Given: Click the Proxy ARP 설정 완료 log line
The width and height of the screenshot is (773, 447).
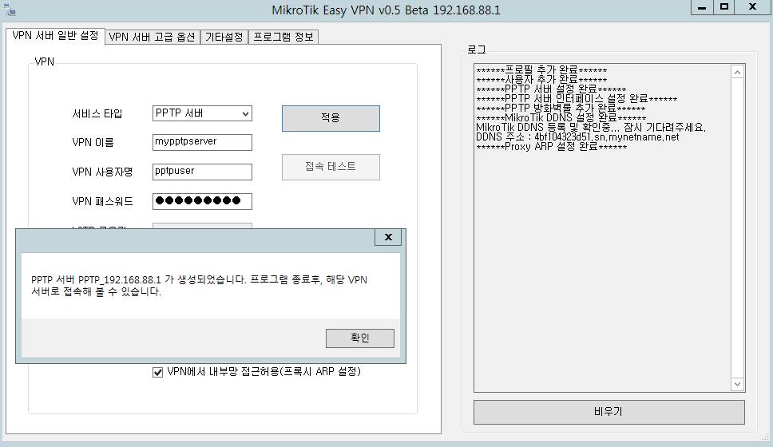Looking at the screenshot, I should [x=551, y=146].
